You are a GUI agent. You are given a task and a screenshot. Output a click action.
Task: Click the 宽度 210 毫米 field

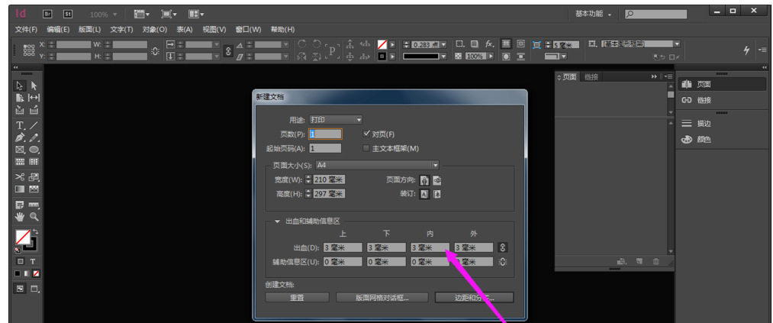point(329,179)
